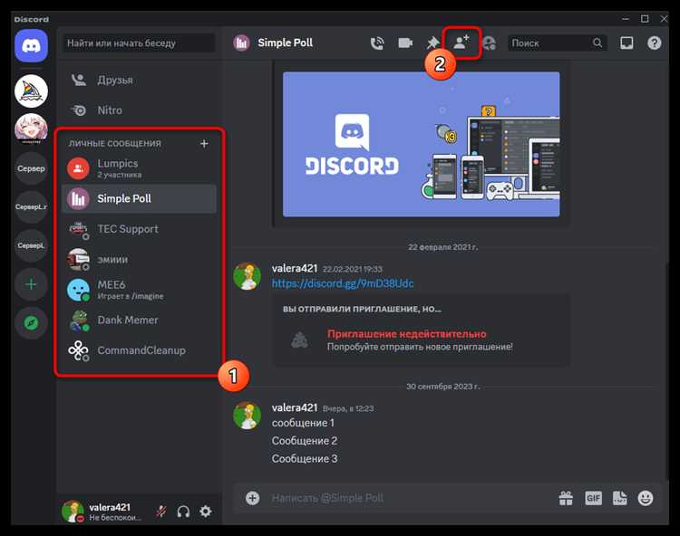
Task: Toggle headphones deafen in user panel
Action: point(183,512)
